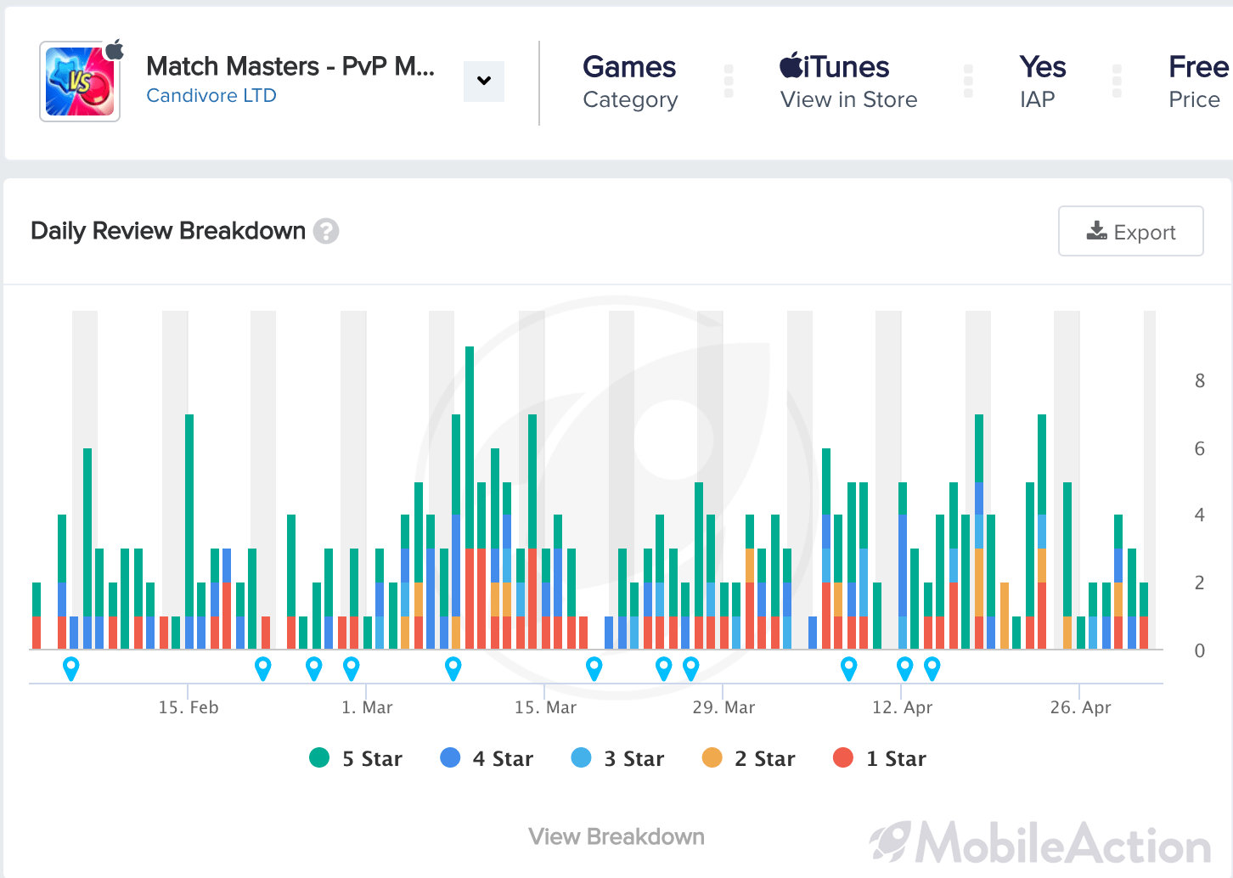Click the Games Category label
1233x878 pixels.
(630, 82)
